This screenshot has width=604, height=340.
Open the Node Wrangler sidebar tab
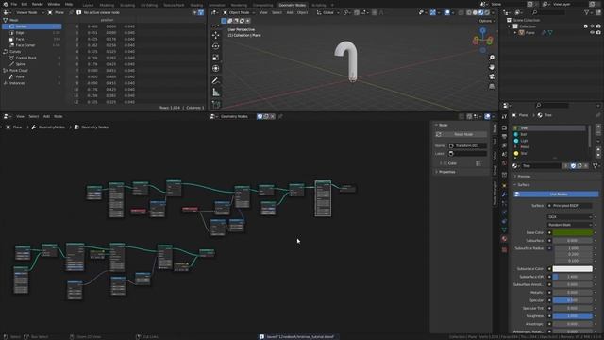point(495,193)
